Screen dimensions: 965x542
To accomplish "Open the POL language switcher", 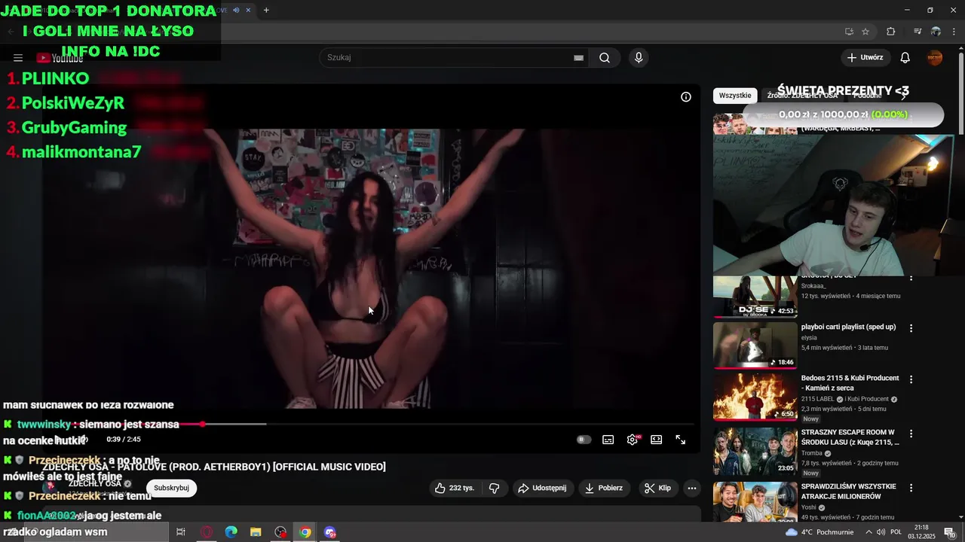I will point(896,532).
